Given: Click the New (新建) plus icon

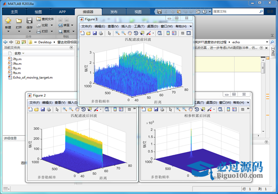Looking at the screenshot, I should click(x=8, y=21).
